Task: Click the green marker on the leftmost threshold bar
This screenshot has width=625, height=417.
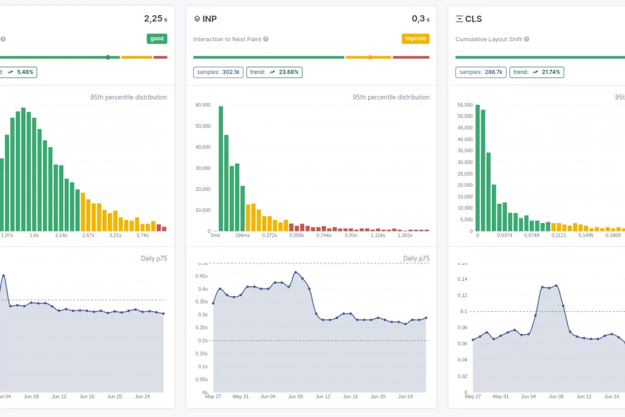Action: tap(108, 57)
